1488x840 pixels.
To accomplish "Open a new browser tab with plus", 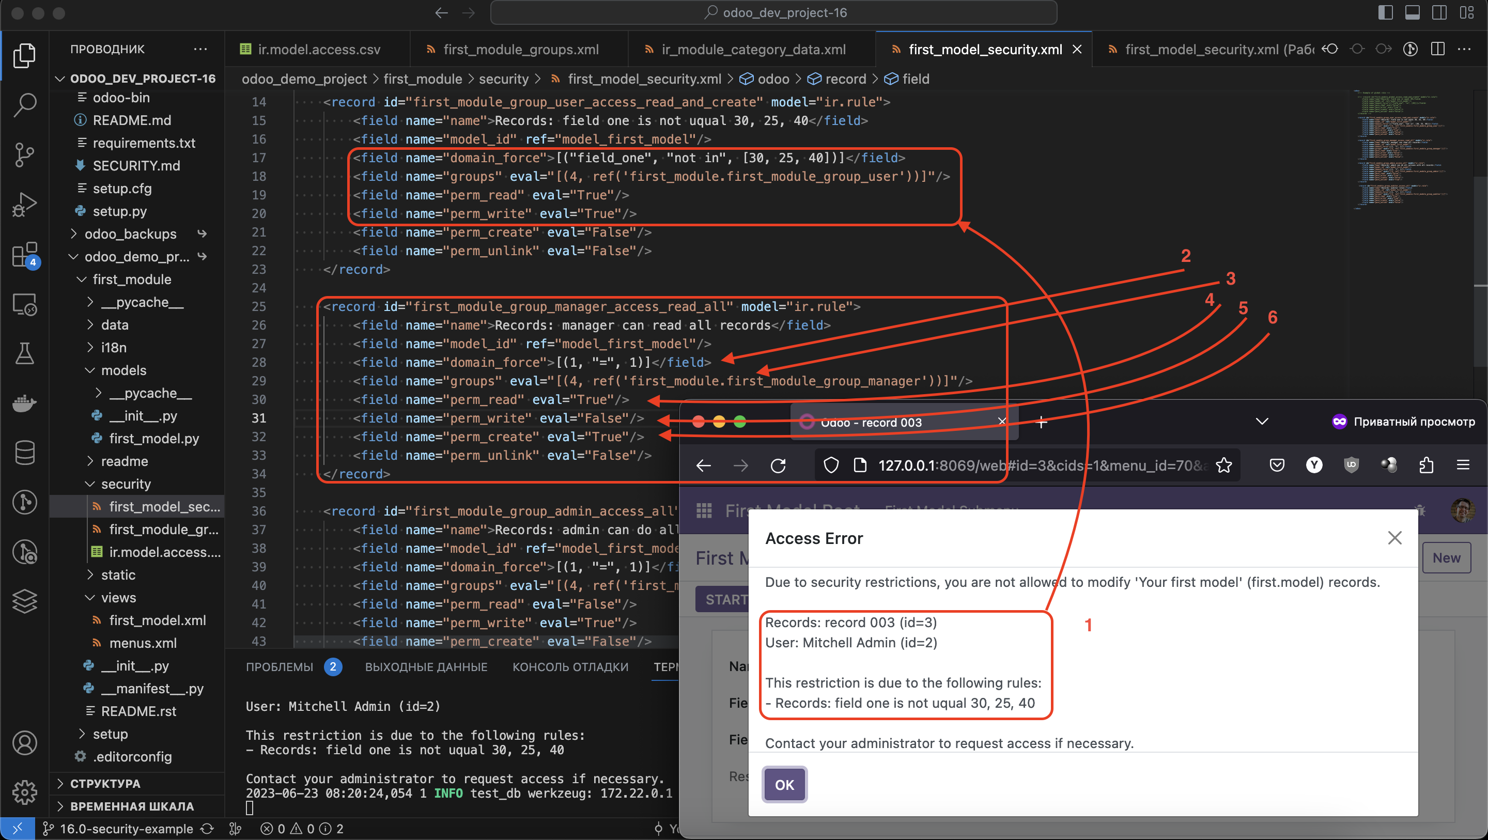I will click(1042, 422).
